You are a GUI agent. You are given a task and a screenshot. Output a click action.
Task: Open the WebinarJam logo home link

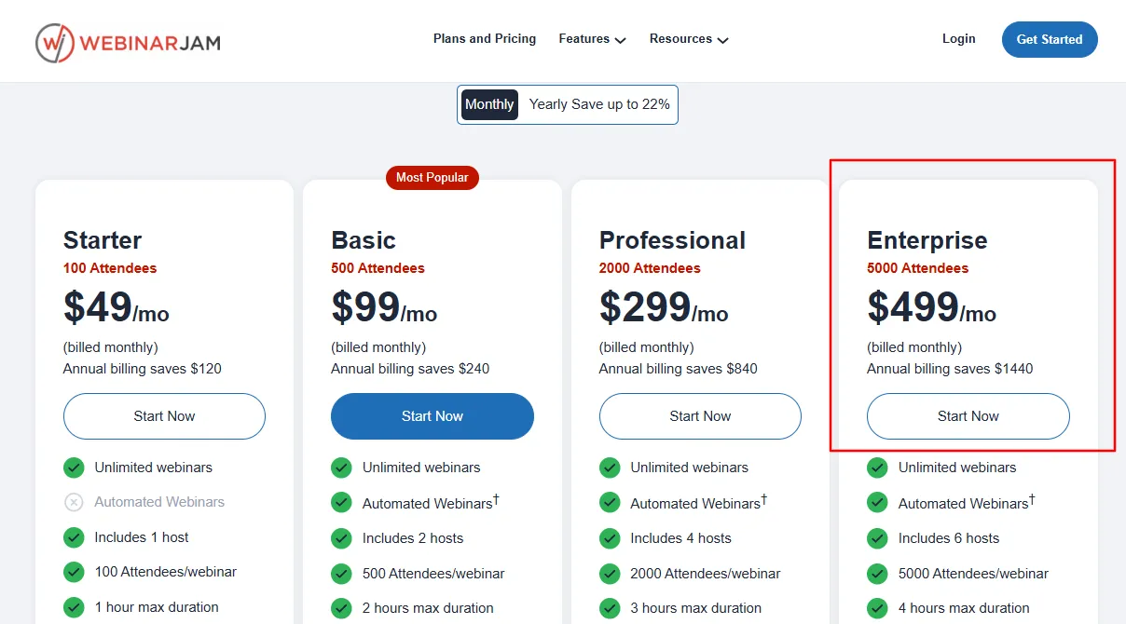click(x=128, y=43)
